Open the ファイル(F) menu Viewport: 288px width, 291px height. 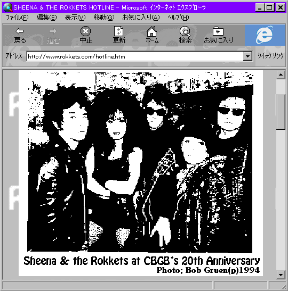point(17,18)
